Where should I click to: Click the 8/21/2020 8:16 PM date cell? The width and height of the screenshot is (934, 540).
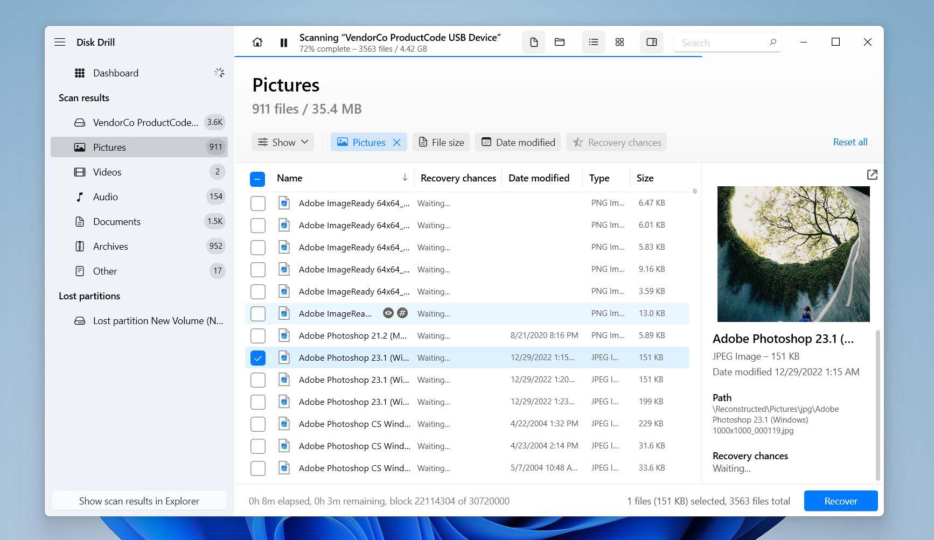point(544,335)
